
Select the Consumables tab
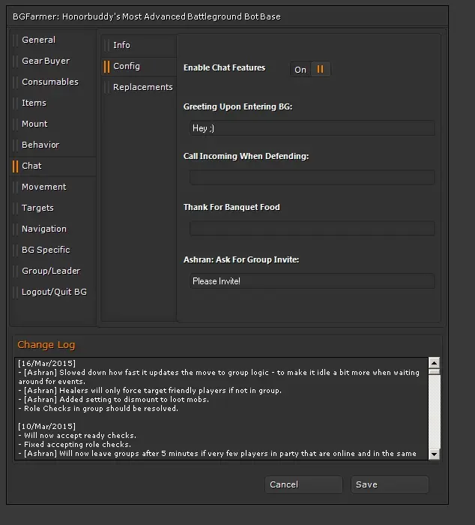tap(53, 82)
